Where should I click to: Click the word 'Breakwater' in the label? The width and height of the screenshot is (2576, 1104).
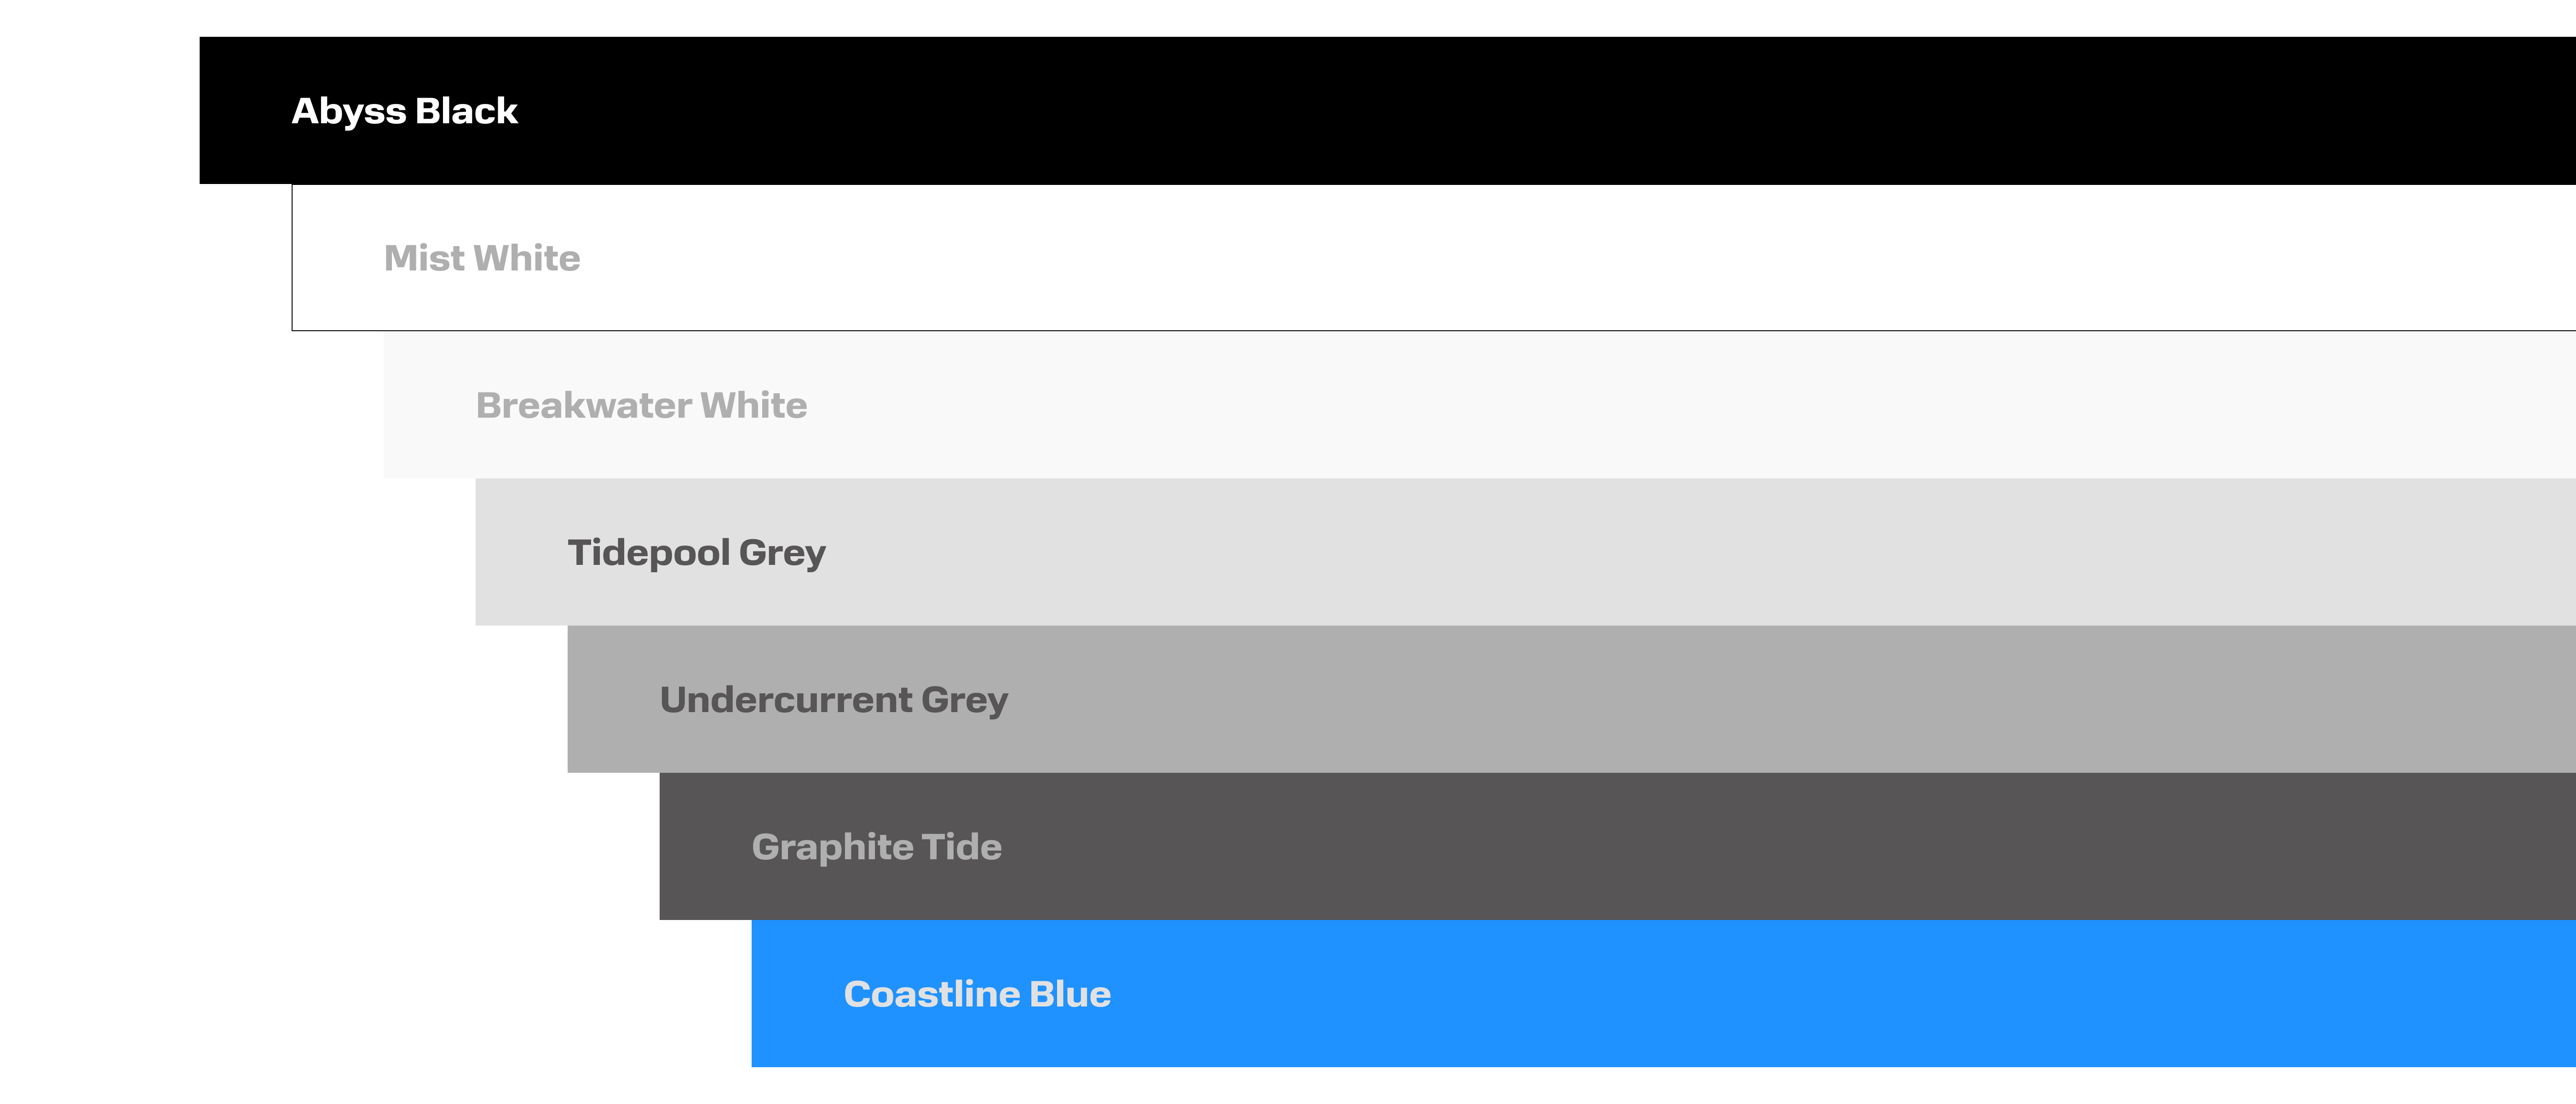[583, 405]
